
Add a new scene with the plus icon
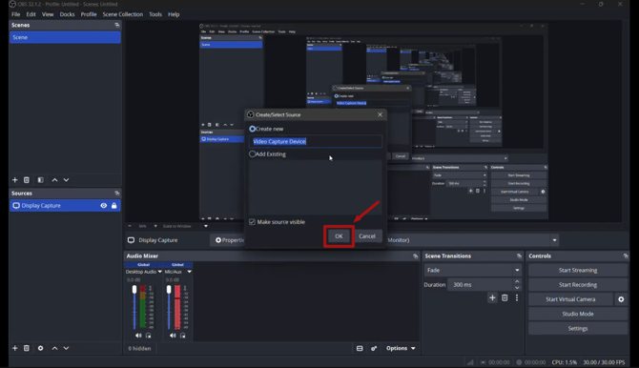pyautogui.click(x=15, y=180)
